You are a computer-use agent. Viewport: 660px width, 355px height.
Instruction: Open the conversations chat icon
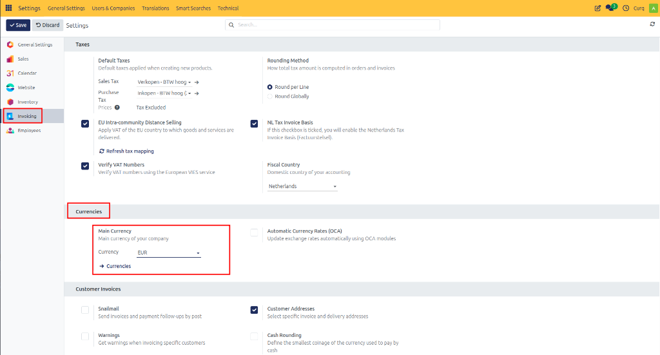click(610, 8)
